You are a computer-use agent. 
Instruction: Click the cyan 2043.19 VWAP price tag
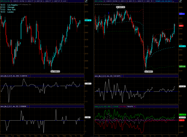click(x=182, y=46)
